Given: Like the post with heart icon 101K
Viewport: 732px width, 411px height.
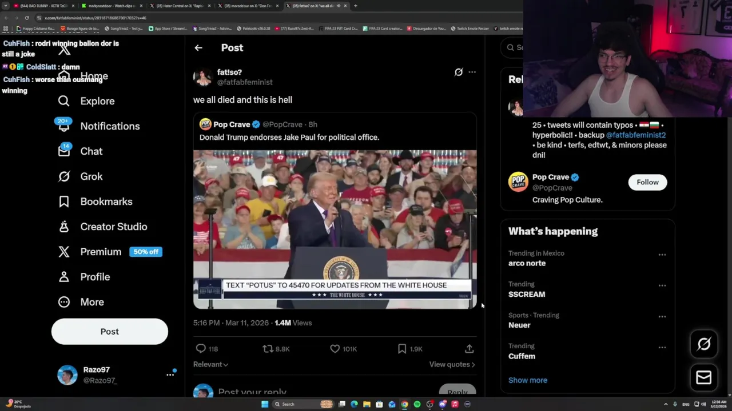Looking at the screenshot, I should tap(335, 349).
